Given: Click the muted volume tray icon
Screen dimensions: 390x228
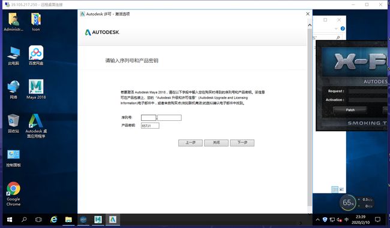Looking at the screenshot, I should click(339, 220).
